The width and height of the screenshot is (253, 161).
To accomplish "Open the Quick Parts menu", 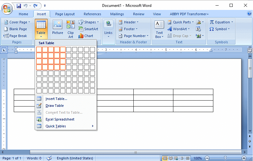I will click(181, 22).
